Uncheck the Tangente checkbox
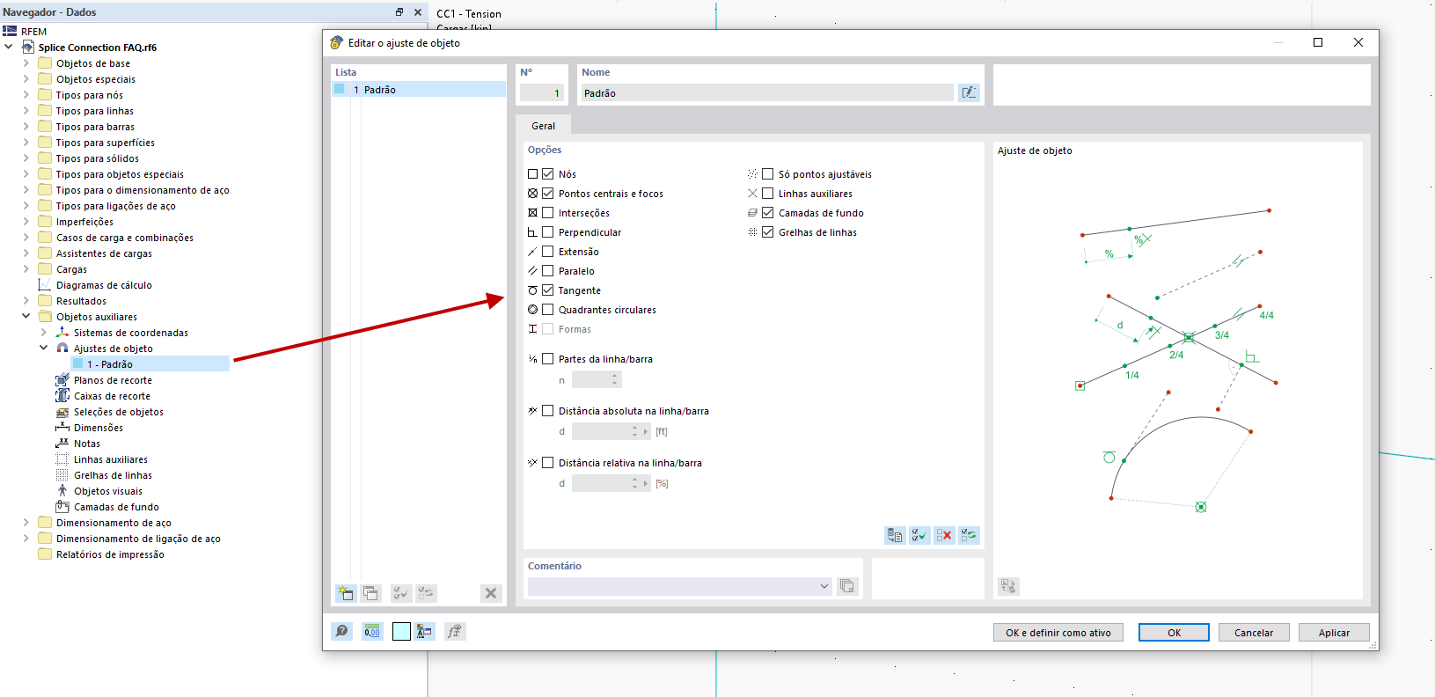The width and height of the screenshot is (1435, 697). tap(548, 290)
